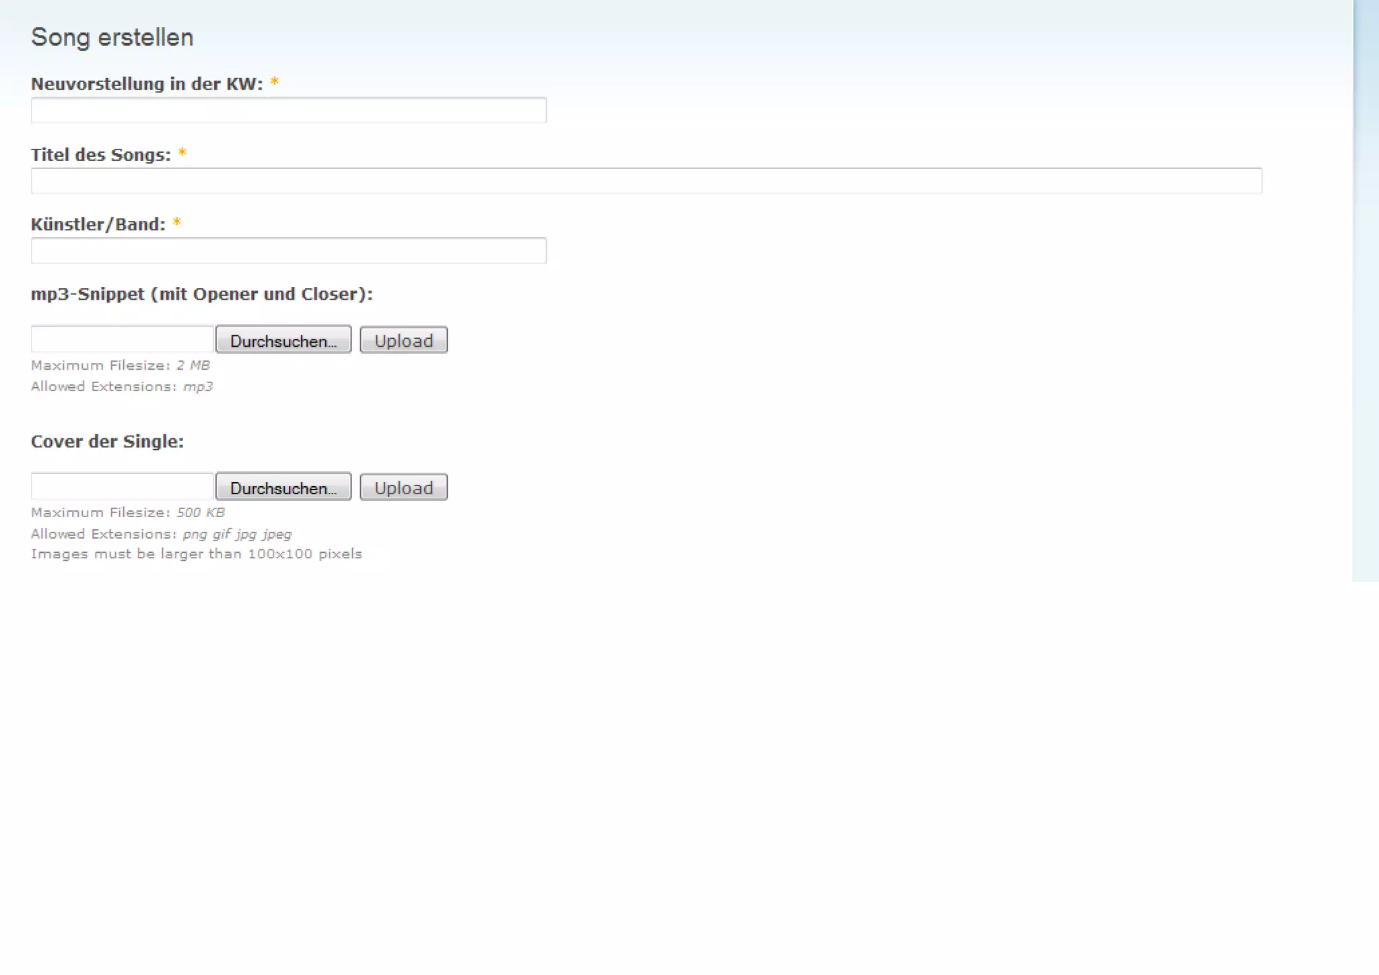Click the mp3-Snippet file path field
1379x975 pixels.
click(x=122, y=339)
